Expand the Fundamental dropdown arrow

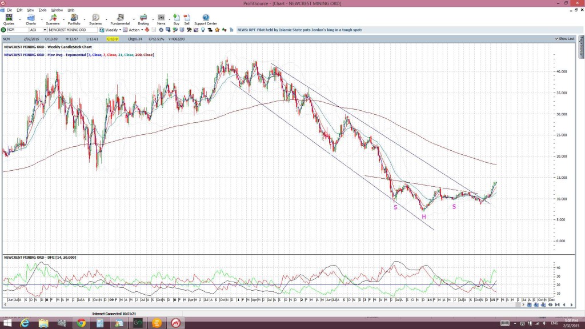point(134,19)
